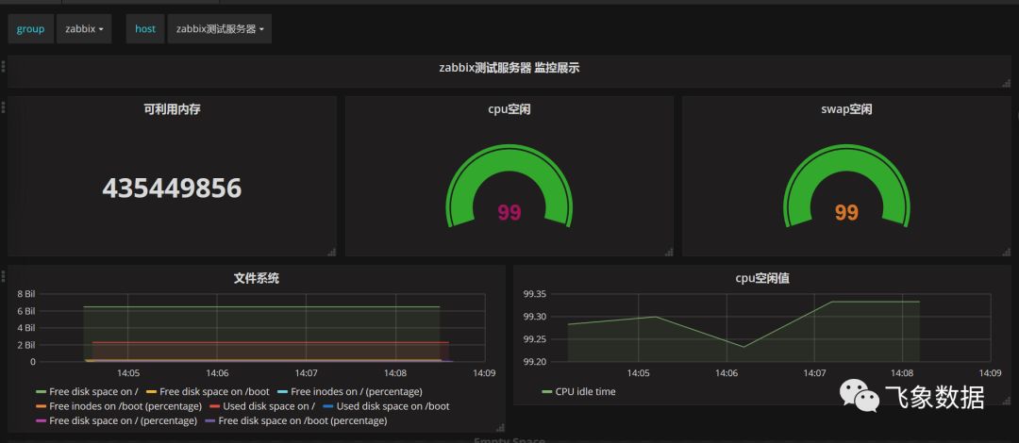Toggle the 'Free disk space on /boot' series label
This screenshot has height=443, width=1019.
coord(214,392)
